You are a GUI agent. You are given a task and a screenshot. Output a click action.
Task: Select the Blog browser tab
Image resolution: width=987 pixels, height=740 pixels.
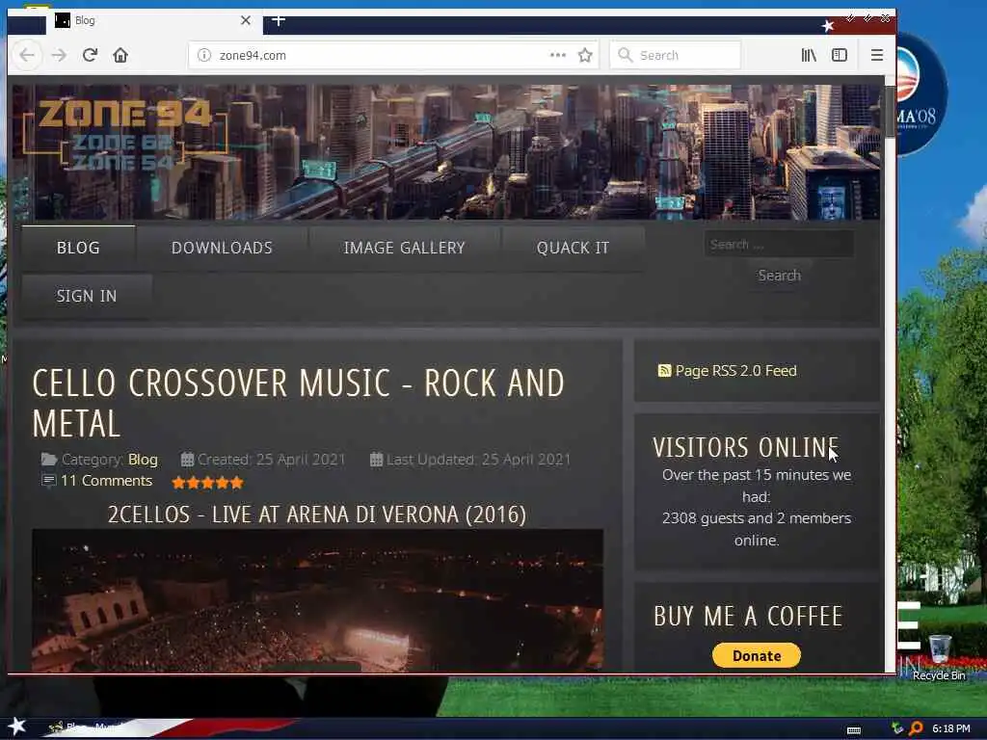point(153,21)
